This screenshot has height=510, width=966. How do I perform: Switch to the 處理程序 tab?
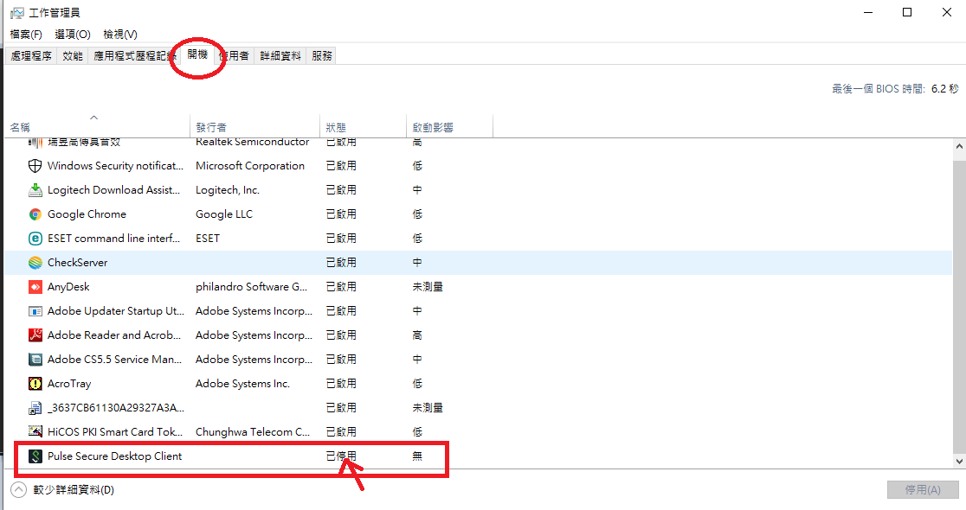[31, 56]
